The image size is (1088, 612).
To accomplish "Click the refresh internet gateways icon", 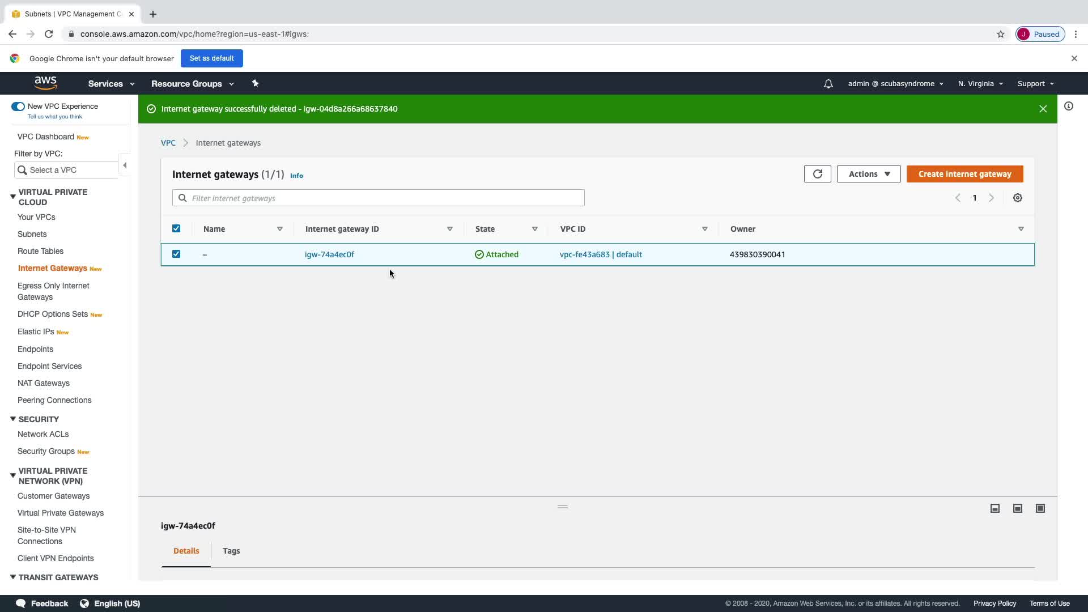I will [817, 174].
